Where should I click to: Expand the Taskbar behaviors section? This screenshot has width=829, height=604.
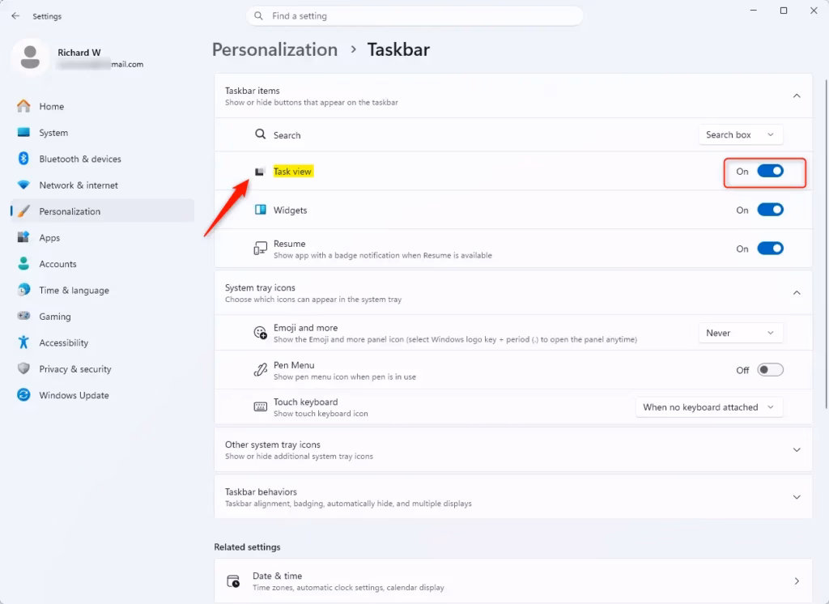(512, 497)
